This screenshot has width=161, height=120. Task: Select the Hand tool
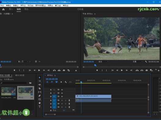[39, 103]
